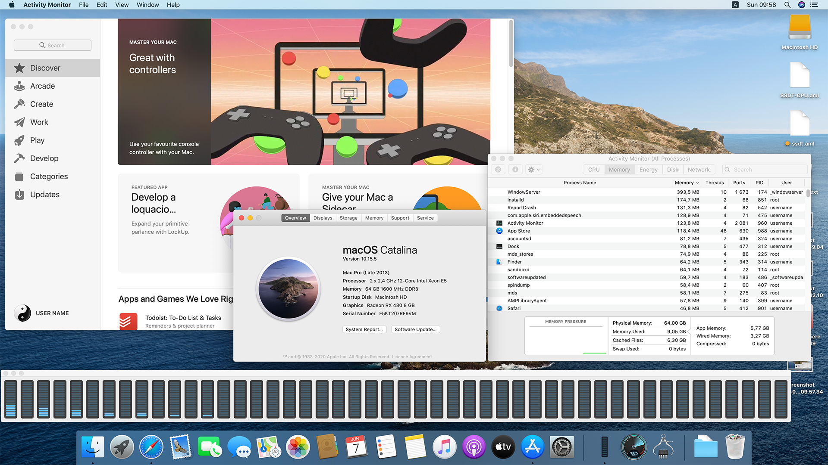Click the inspect process info button
This screenshot has height=465, width=828.
tap(515, 170)
